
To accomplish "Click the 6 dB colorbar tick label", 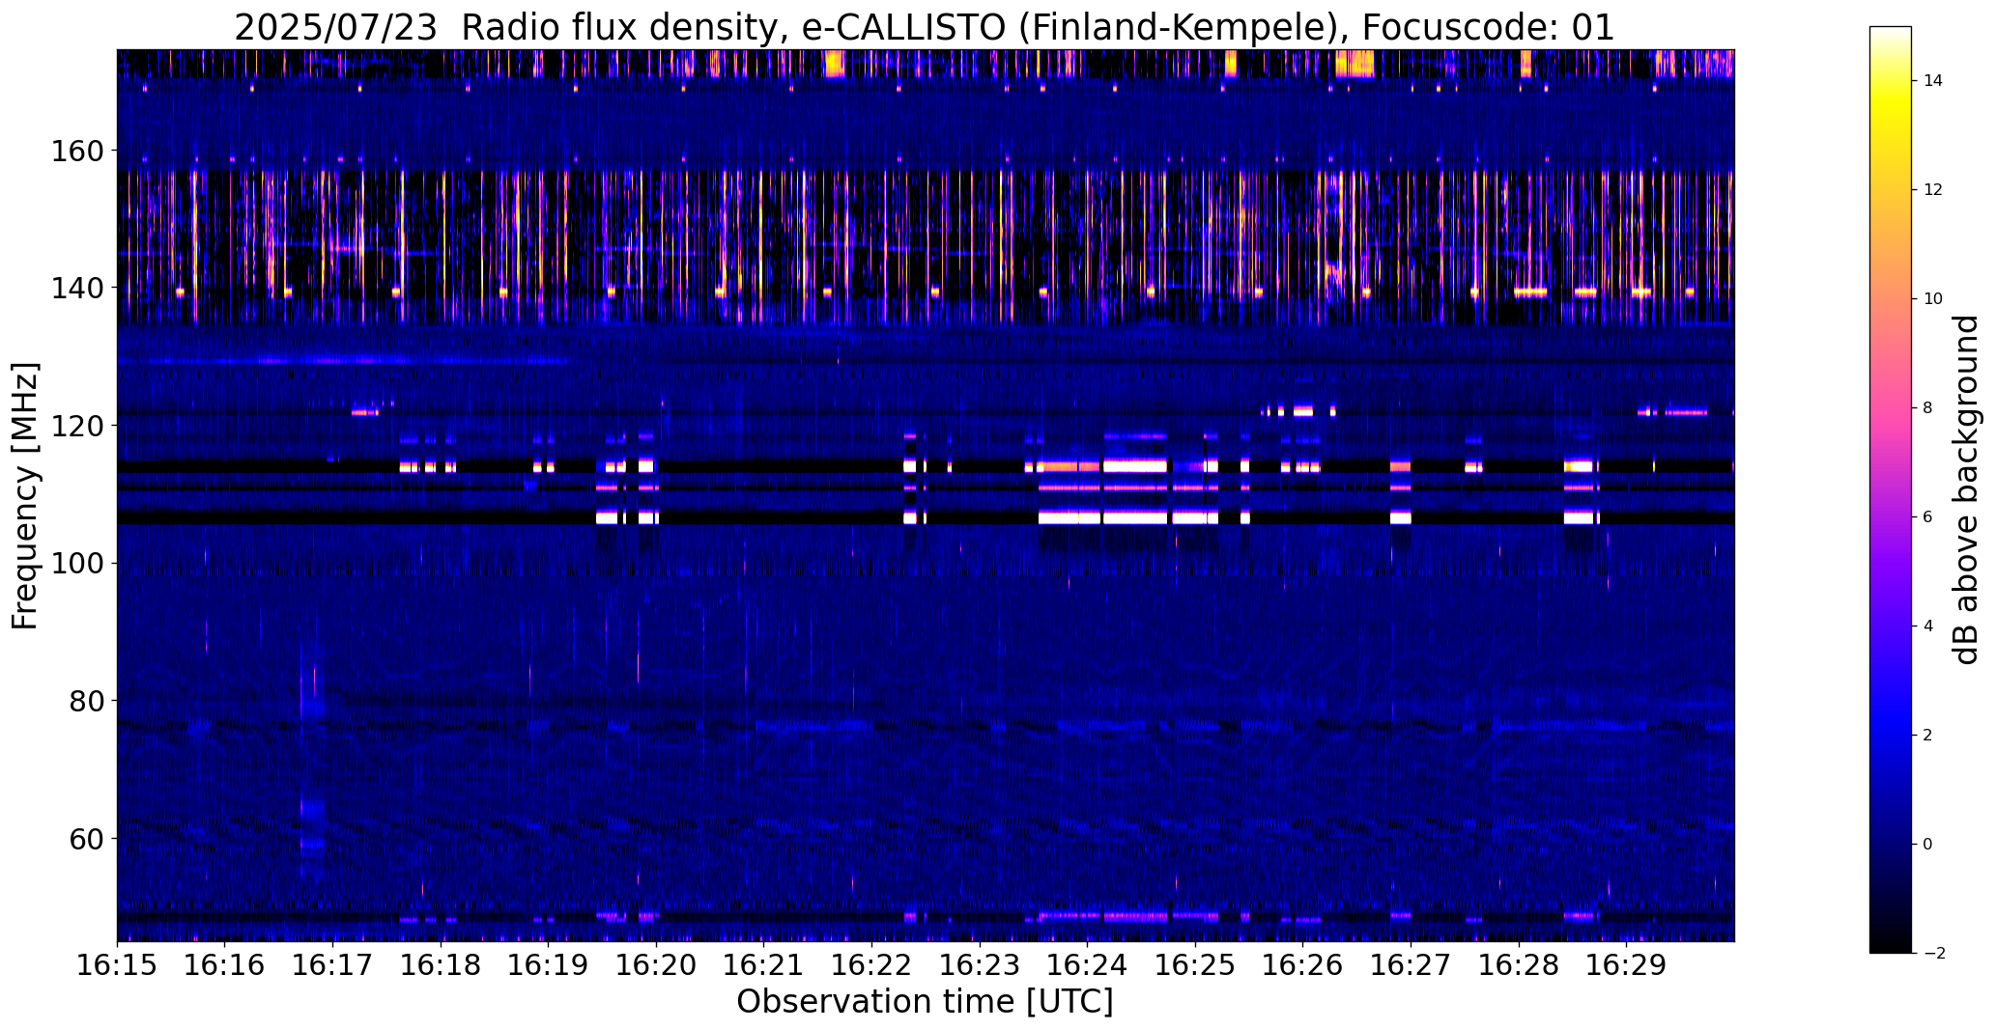I will [x=1927, y=517].
